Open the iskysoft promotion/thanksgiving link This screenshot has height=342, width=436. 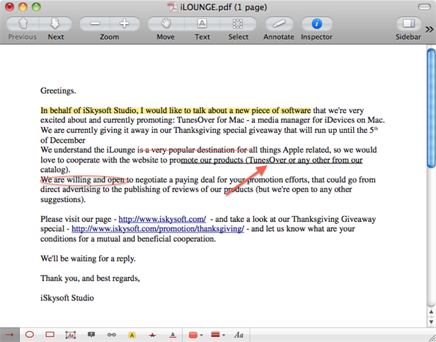pos(158,229)
